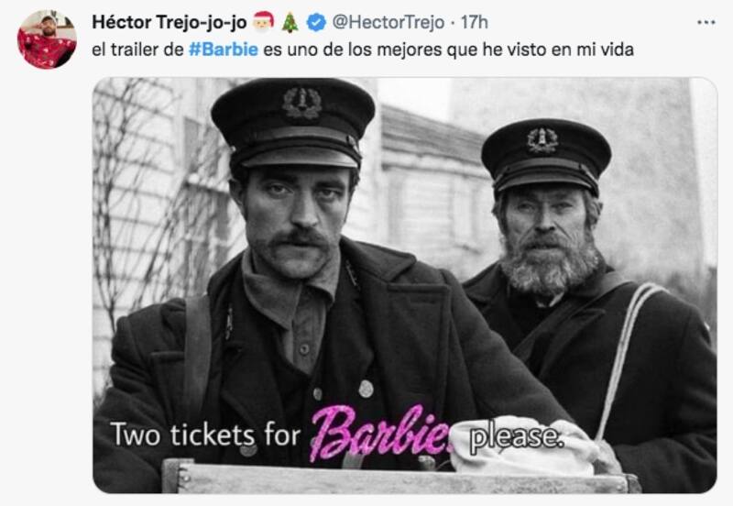Open Héctor Trejo-jo-jo display name link
Viewport: 733px width, 506px height.
click(x=170, y=22)
